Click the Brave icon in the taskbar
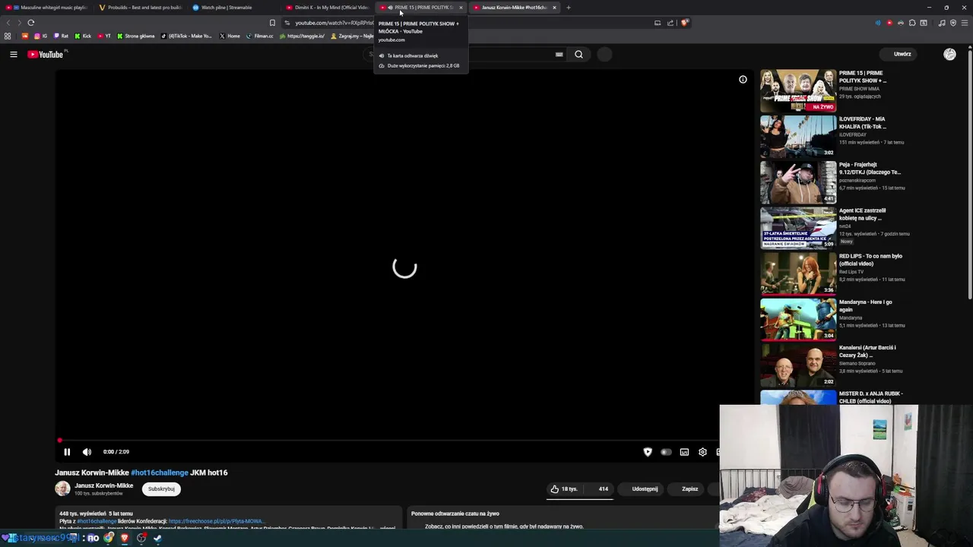The image size is (973, 547). 125,538
